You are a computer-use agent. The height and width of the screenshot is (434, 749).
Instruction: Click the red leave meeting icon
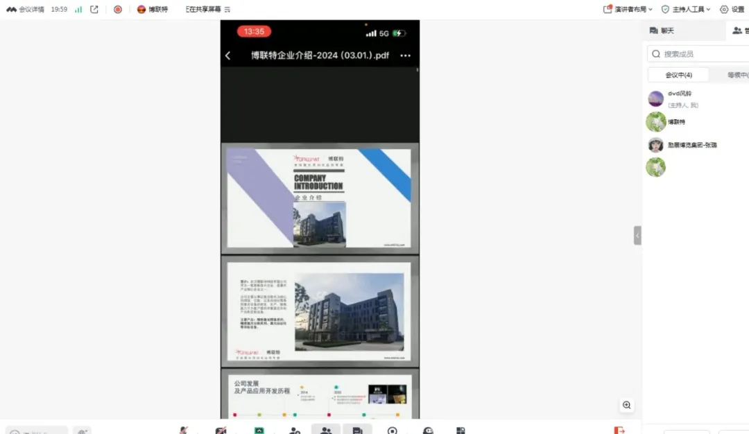tap(619, 430)
